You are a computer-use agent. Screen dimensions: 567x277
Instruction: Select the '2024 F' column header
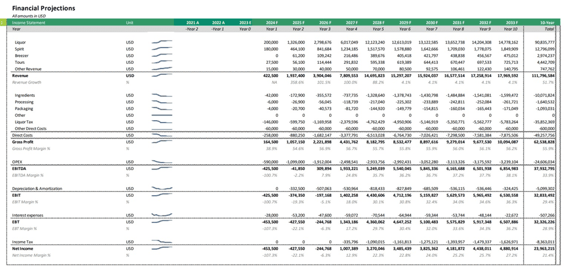point(272,23)
